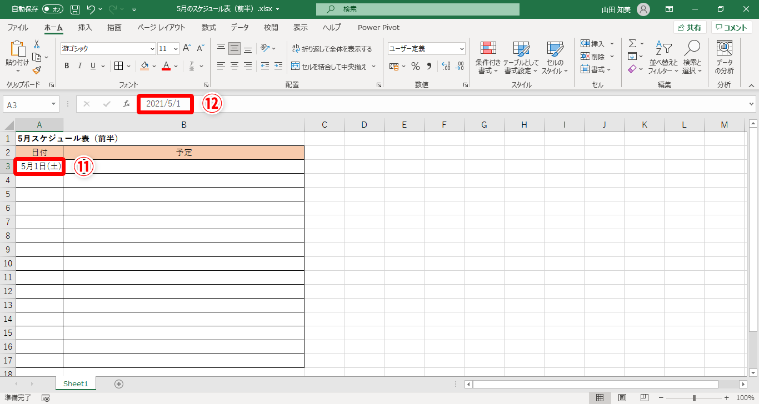Toggle Middle Align vertical alignment

tap(234, 48)
